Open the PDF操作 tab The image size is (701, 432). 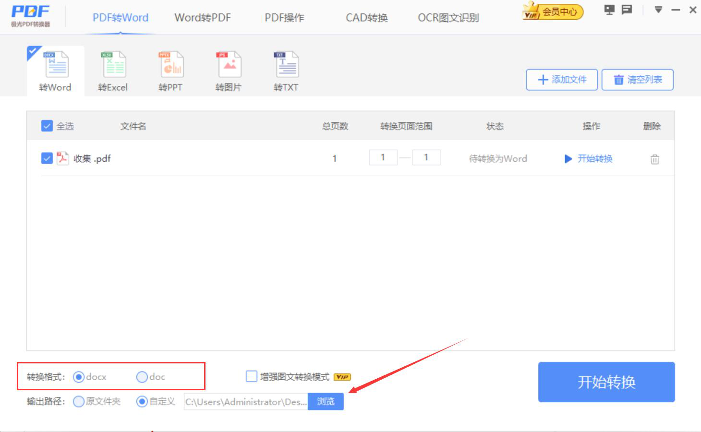[285, 18]
